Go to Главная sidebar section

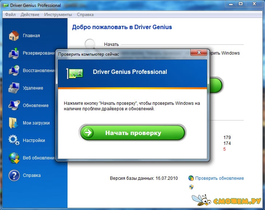(x=31, y=36)
